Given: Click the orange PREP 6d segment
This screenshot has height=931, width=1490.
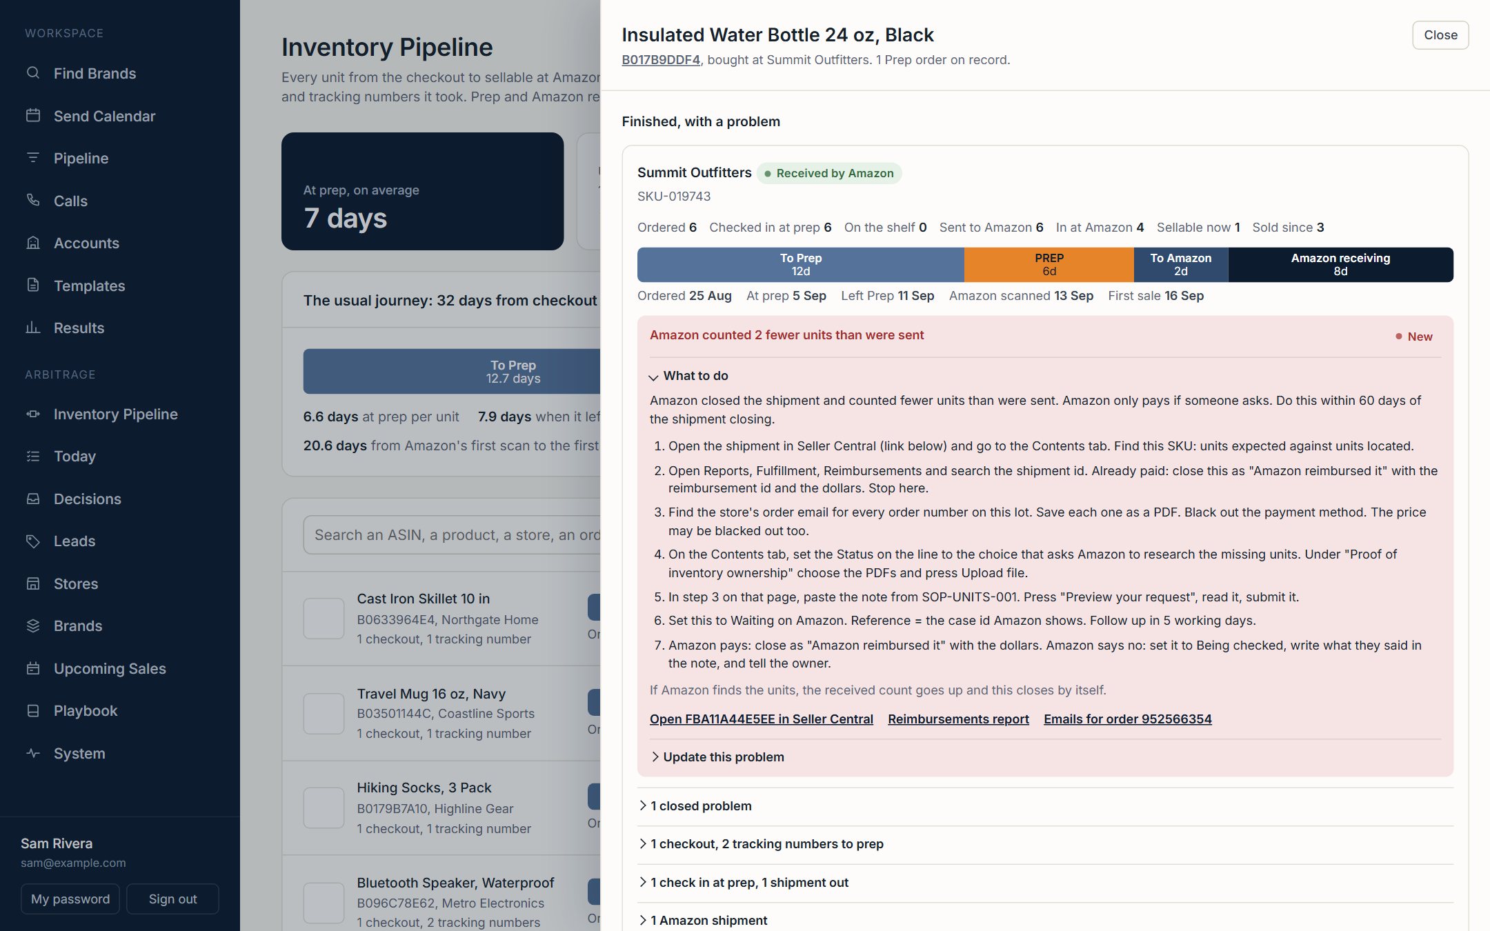Looking at the screenshot, I should 1049,265.
